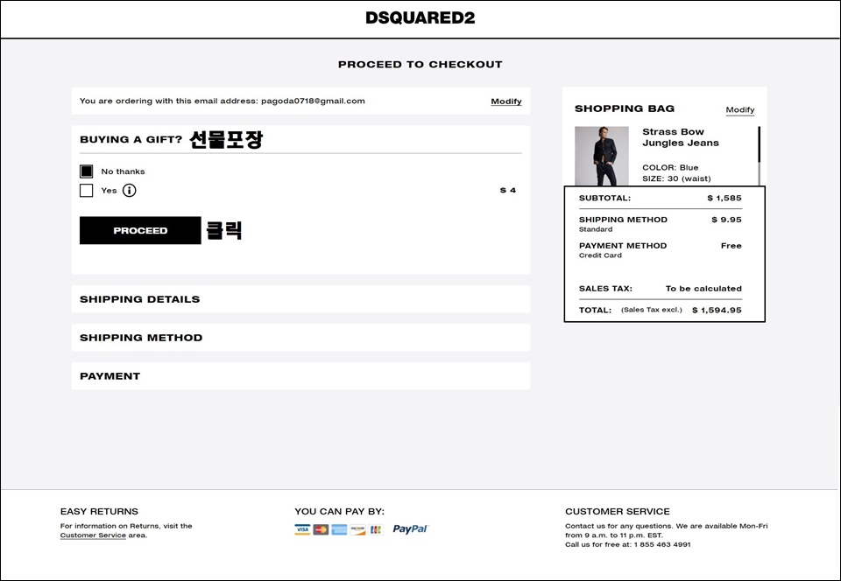Expand the Shipping Method section
This screenshot has height=581, width=841.
tap(300, 338)
